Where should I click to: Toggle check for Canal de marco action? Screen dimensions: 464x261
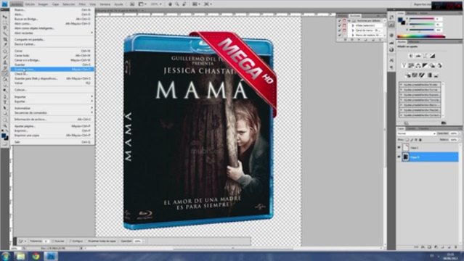339,30
